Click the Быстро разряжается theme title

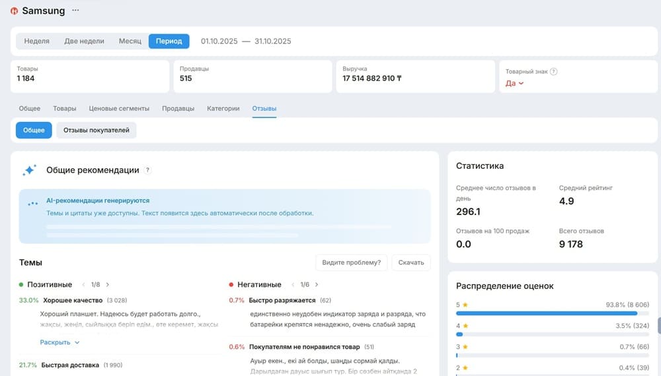coord(282,300)
